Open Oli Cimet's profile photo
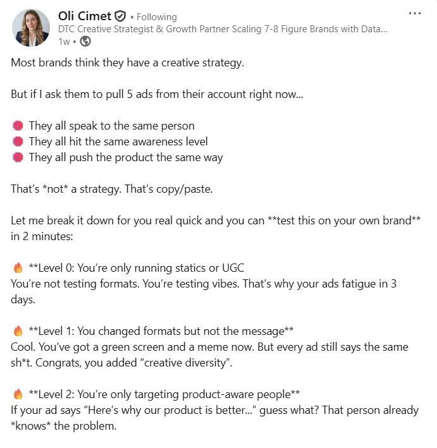The width and height of the screenshot is (437, 448). pos(30,28)
